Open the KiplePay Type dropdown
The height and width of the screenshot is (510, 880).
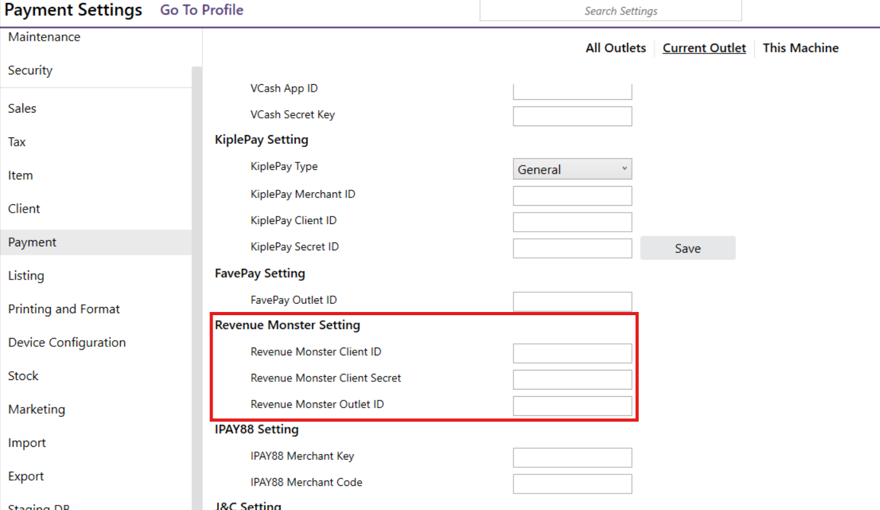pos(572,169)
